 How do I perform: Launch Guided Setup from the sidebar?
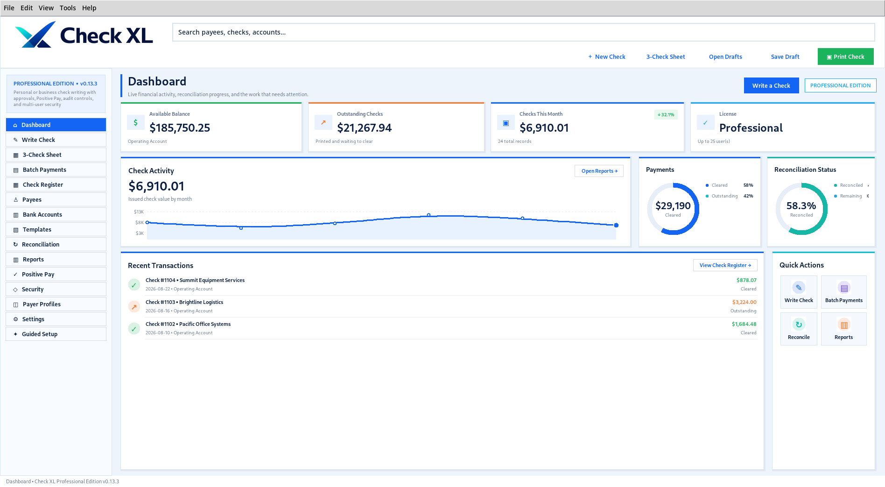point(56,334)
